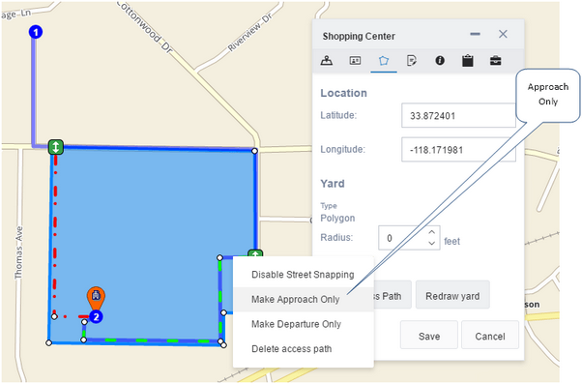Cancel the location edits
Image resolution: width=582 pixels, height=384 pixels.
coord(490,336)
